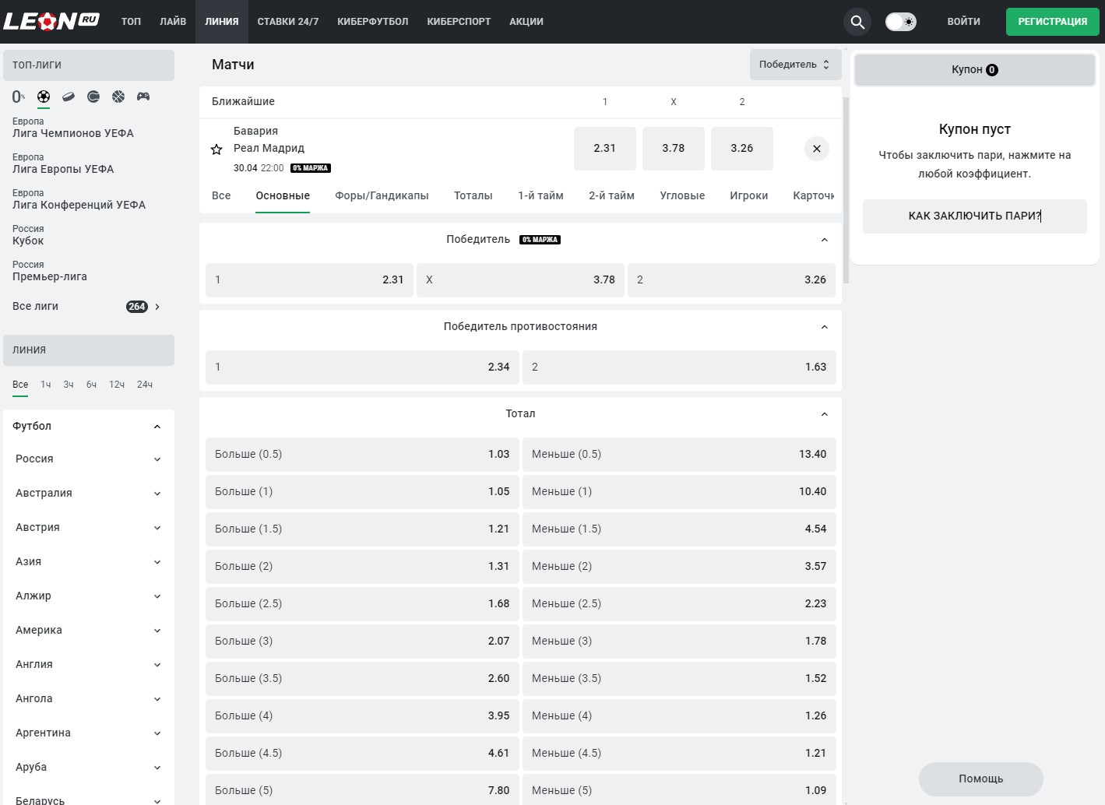Image resolution: width=1105 pixels, height=805 pixels.
Task: Open the КИБЕРФУТБОЛ menu item
Action: [372, 22]
